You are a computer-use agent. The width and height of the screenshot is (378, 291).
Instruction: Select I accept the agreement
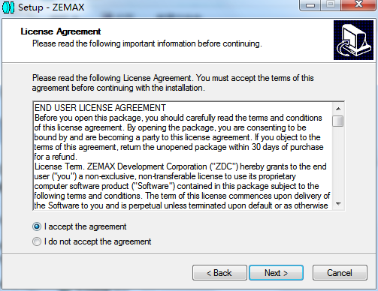37,226
